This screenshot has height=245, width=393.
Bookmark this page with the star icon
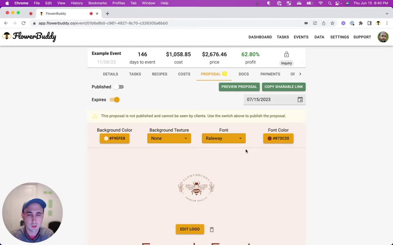coord(332,23)
